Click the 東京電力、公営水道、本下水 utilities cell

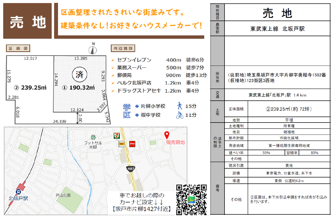click(x=289, y=173)
